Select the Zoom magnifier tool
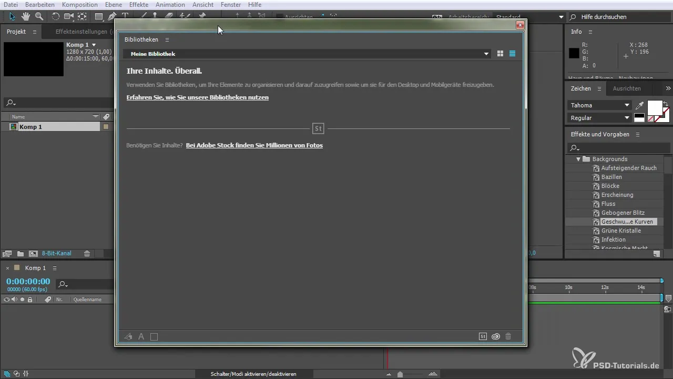Screen dimensions: 673x379 click(x=39, y=16)
